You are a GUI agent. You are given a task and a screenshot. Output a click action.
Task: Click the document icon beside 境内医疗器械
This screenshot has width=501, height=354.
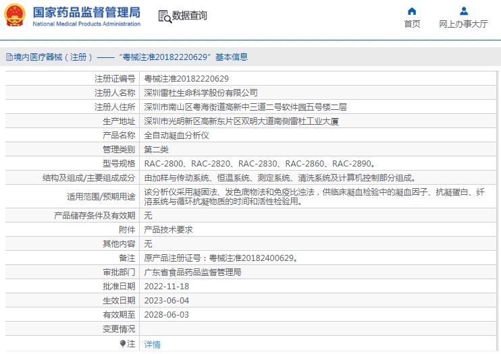(9, 57)
